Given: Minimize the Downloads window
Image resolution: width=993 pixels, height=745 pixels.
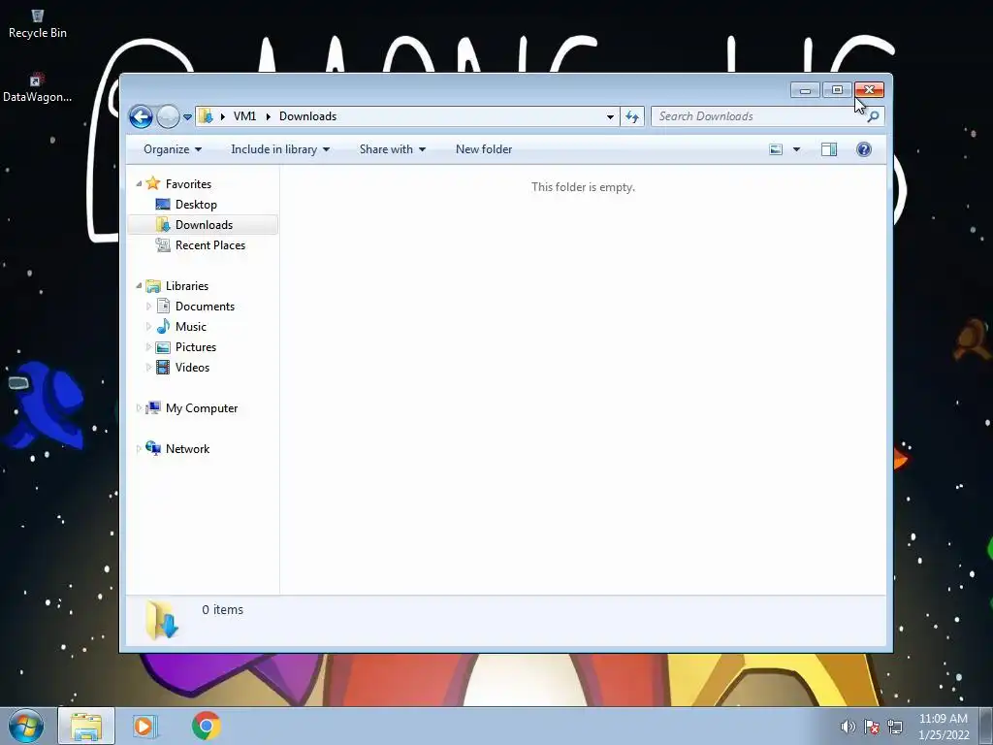Looking at the screenshot, I should coord(805,90).
